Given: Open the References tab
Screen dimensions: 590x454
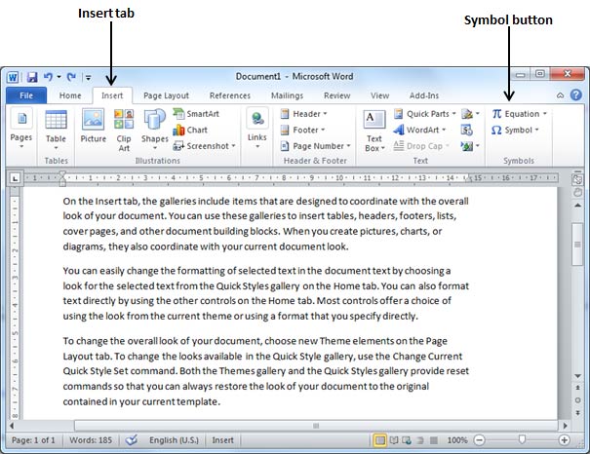Looking at the screenshot, I should pos(230,95).
